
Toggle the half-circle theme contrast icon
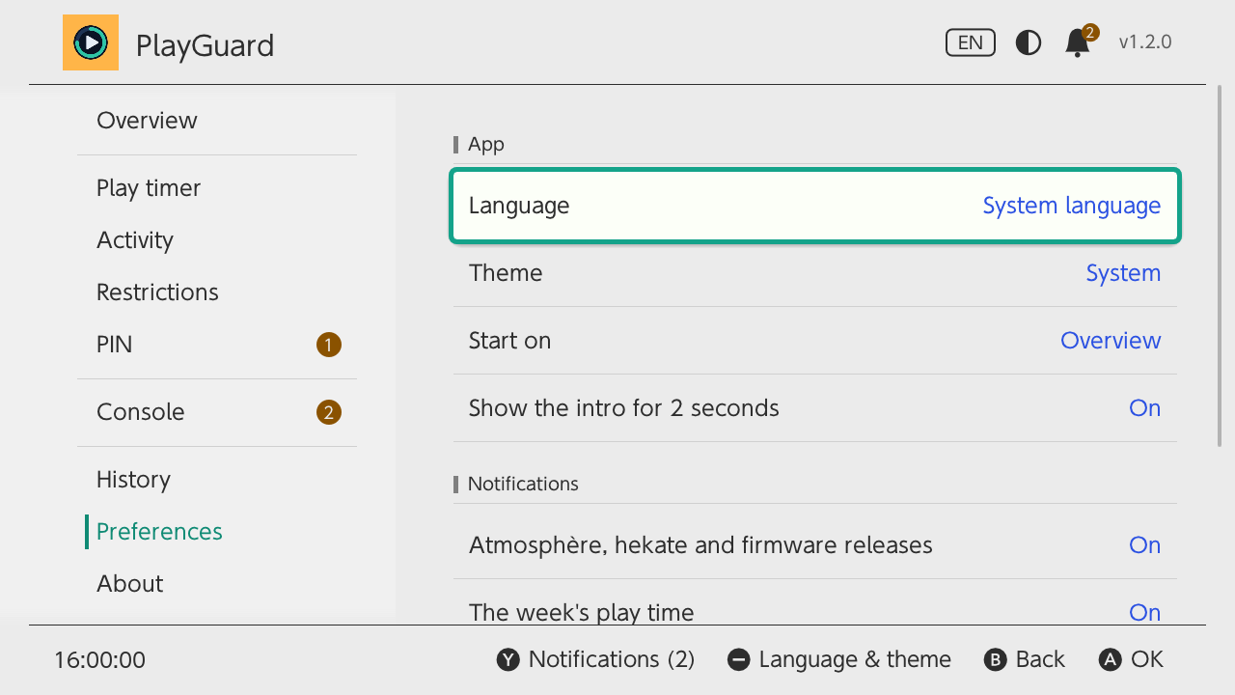1029,42
